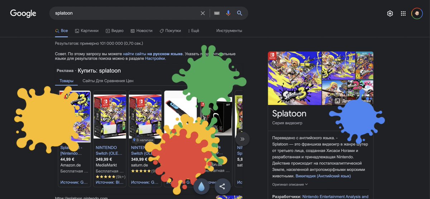
Task: Show next products with the double-arrow button
Action: pos(243,139)
